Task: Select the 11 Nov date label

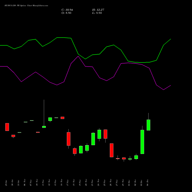Action: [43, 183]
